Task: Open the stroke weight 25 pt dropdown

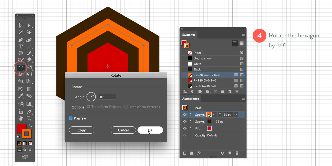Action: (x=236, y=115)
